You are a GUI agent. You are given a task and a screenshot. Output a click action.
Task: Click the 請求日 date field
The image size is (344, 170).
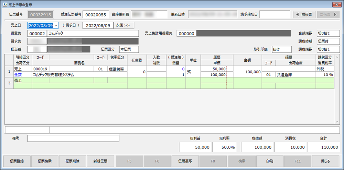[x=98, y=25]
